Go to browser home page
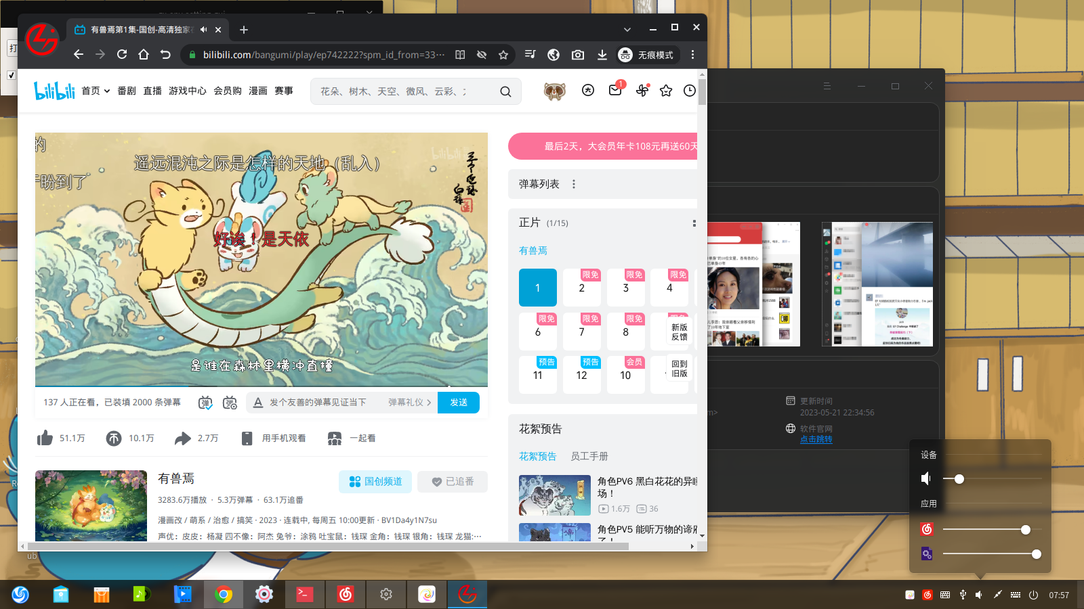Screen dimensions: 1084x609 tap(144, 54)
